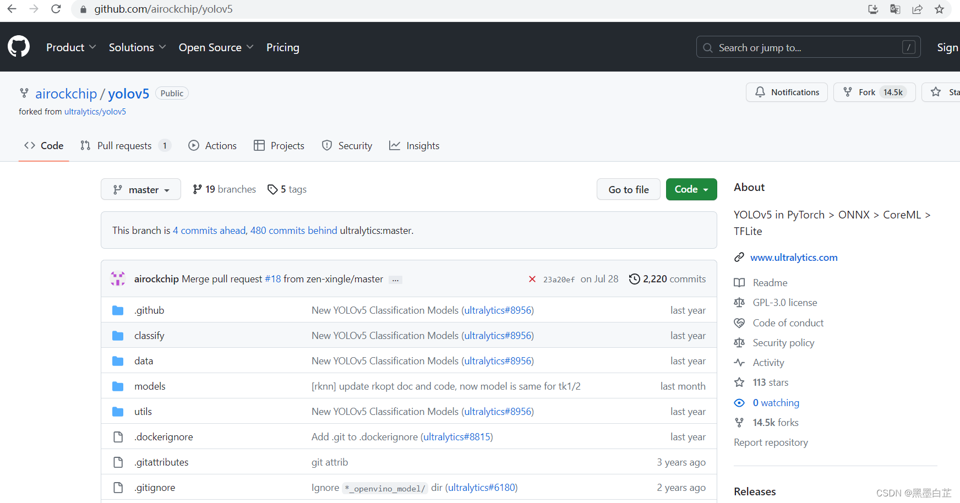This screenshot has height=503, width=960.
Task: Open the GPL-3.0 license link
Action: 785,303
